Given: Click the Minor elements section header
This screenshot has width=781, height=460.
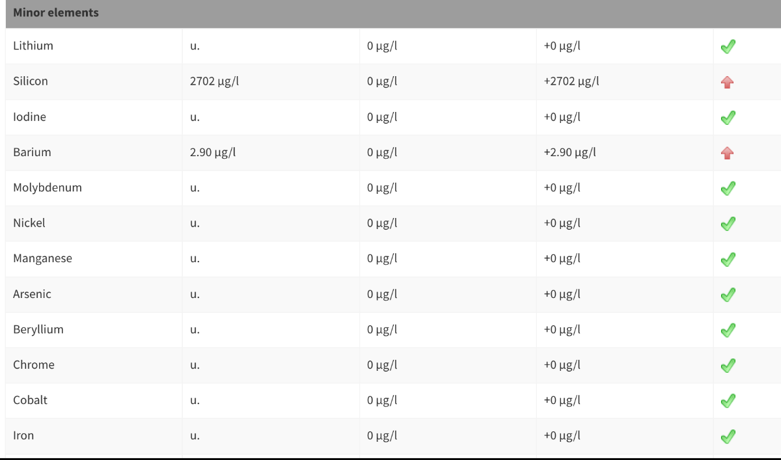Looking at the screenshot, I should 56,12.
